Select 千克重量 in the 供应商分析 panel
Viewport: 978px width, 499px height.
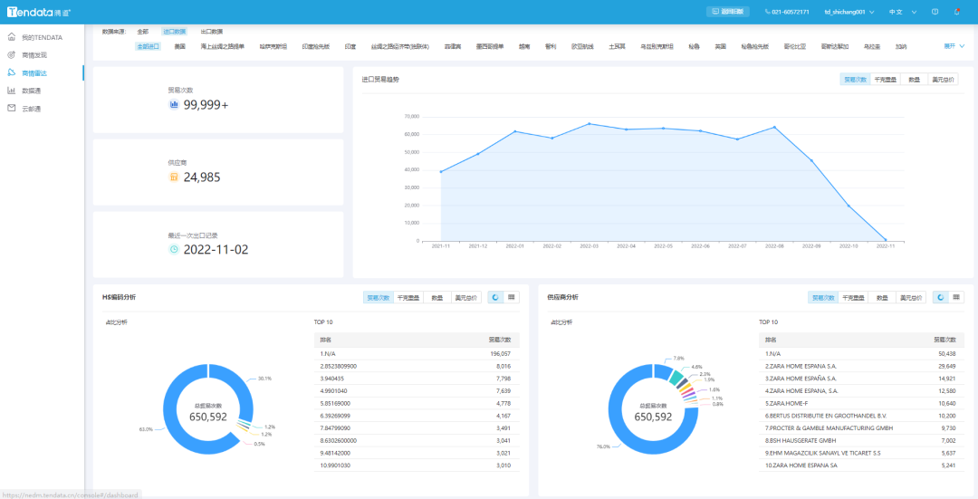(x=853, y=298)
